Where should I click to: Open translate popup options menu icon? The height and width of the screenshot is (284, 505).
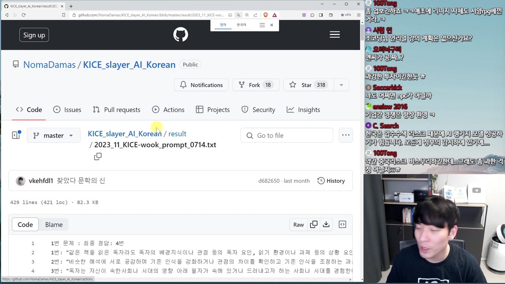point(262,25)
